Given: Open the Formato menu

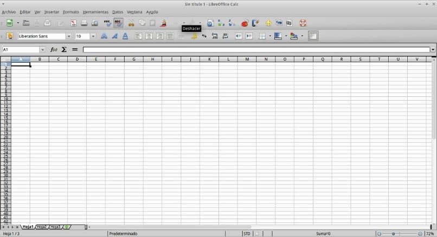Looking at the screenshot, I should pyautogui.click(x=71, y=12).
